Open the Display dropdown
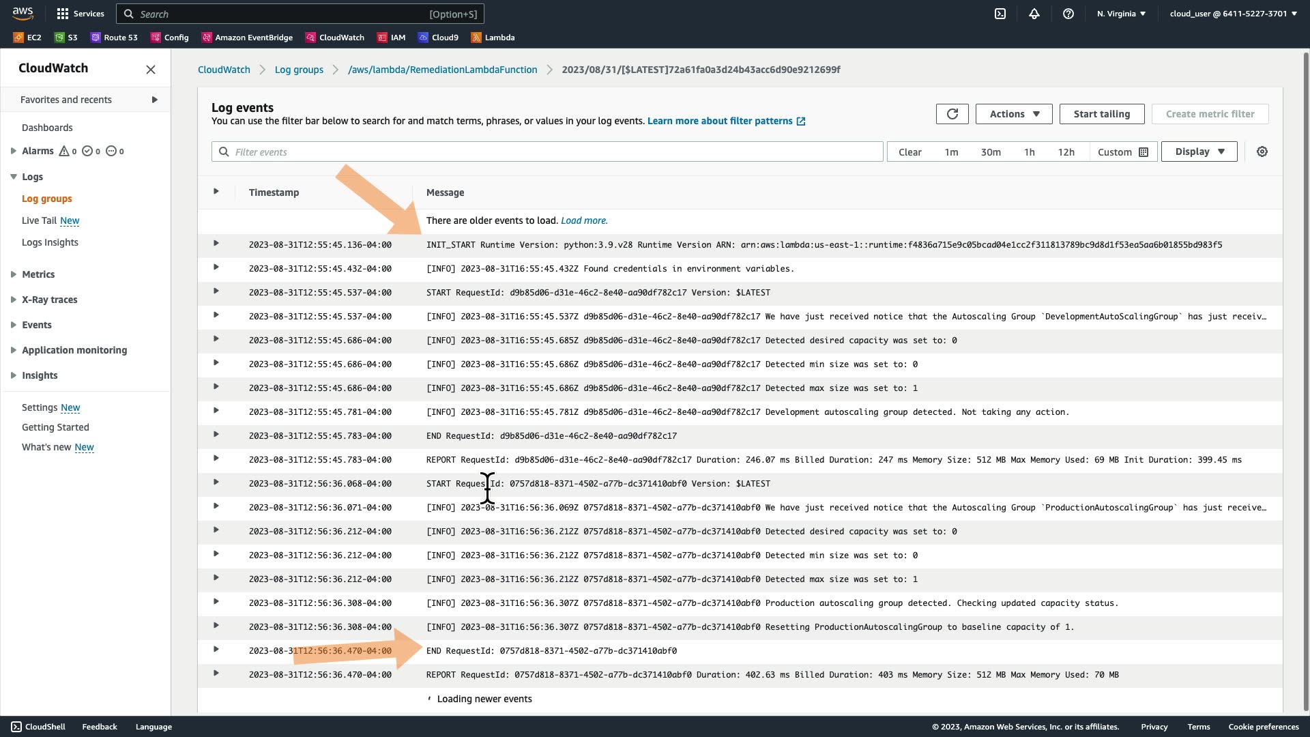This screenshot has height=737, width=1310. click(1199, 151)
